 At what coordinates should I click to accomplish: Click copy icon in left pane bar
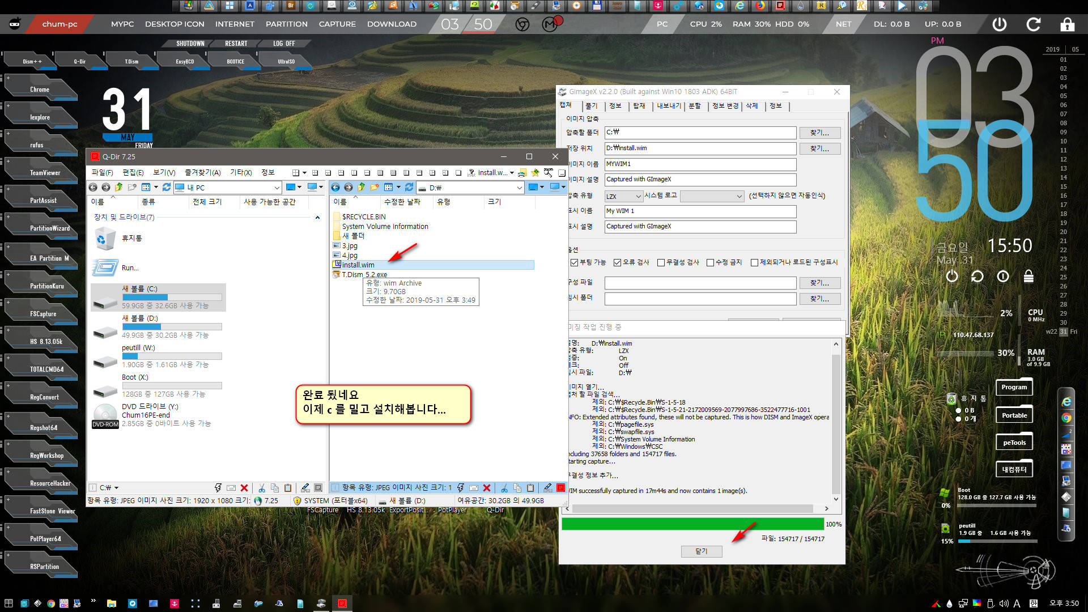point(275,488)
